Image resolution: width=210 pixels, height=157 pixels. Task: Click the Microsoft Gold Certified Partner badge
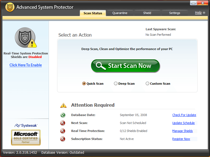26,137
